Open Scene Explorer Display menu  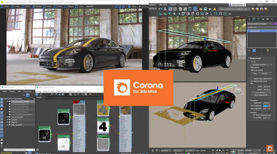(12, 91)
